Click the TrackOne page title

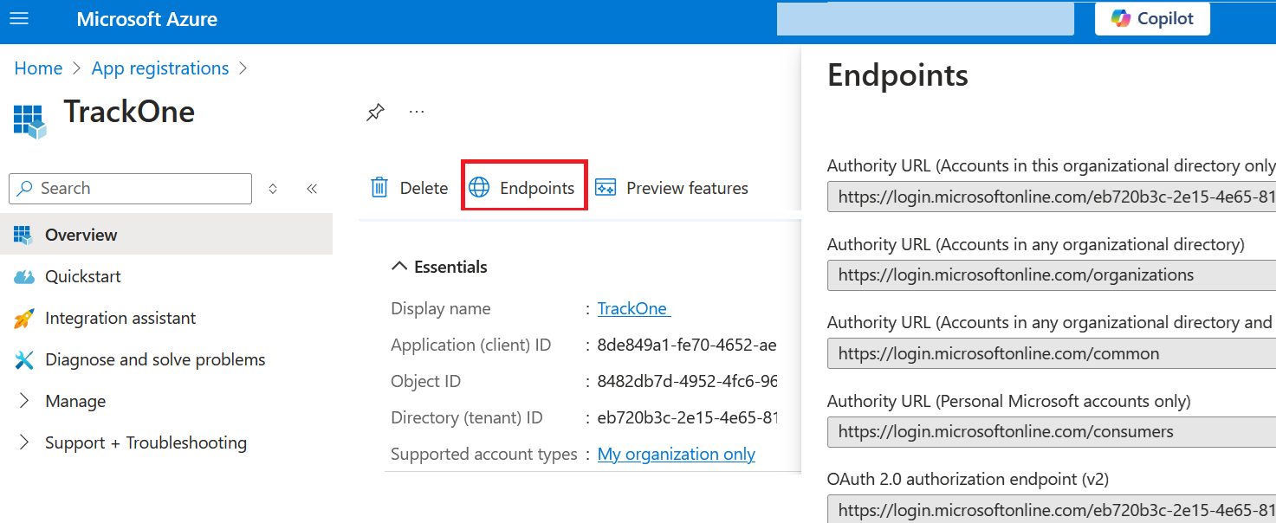[129, 112]
